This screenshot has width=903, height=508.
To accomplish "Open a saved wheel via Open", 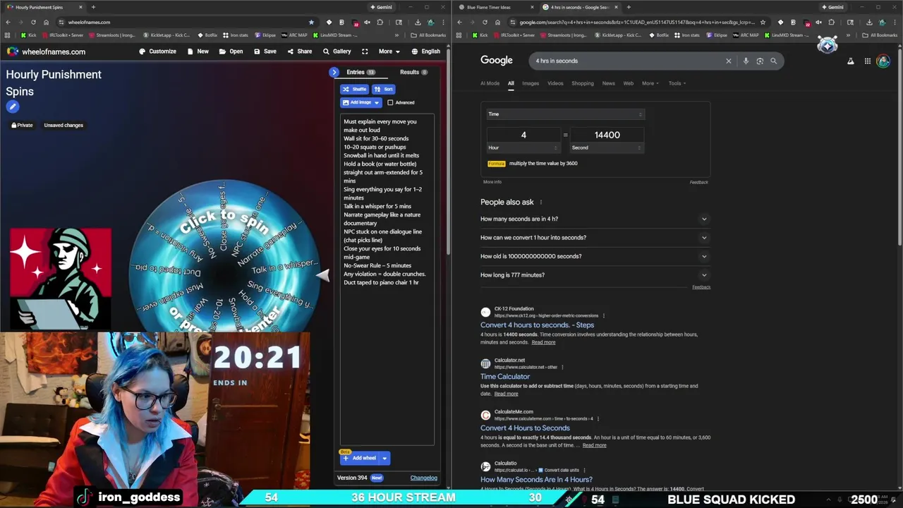I will tap(231, 52).
